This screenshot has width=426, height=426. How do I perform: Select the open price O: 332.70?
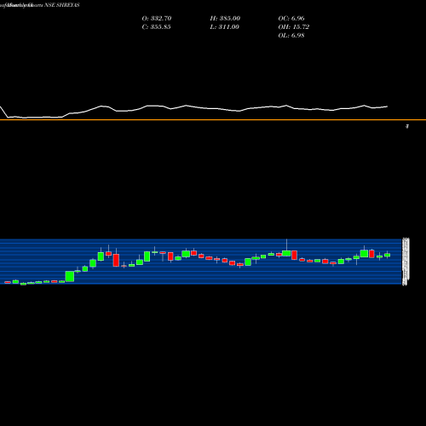[157, 19]
